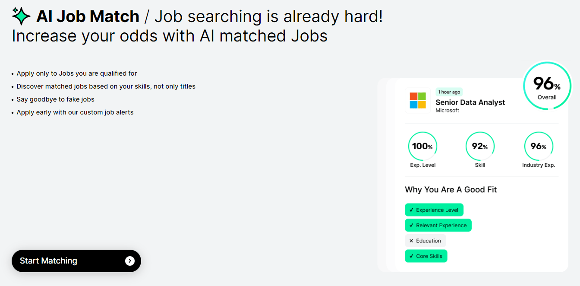Image resolution: width=580 pixels, height=286 pixels.
Task: Expand the 96% Industry Exp. score circle
Action: point(538,146)
